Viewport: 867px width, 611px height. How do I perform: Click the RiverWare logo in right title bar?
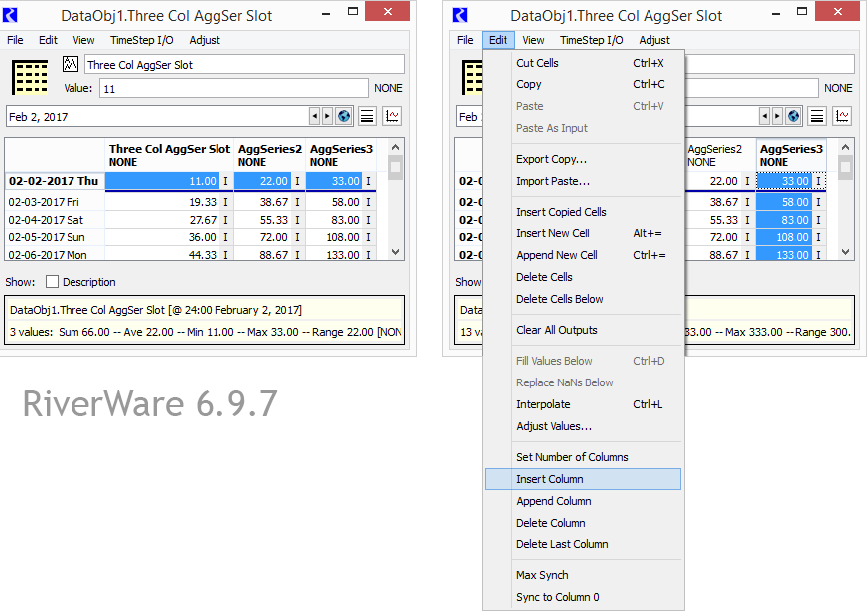point(460,15)
